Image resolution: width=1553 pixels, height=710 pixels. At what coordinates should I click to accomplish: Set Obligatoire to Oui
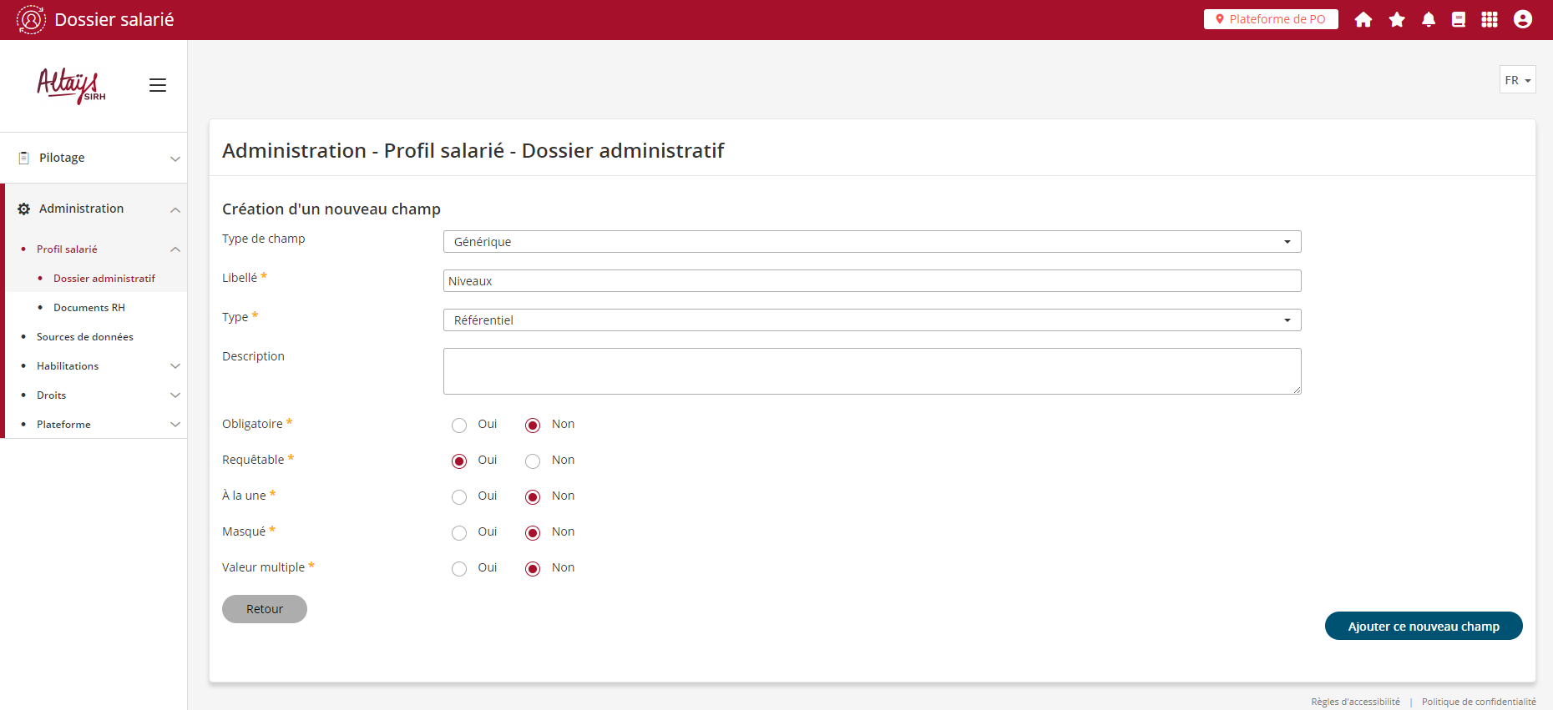coord(459,425)
